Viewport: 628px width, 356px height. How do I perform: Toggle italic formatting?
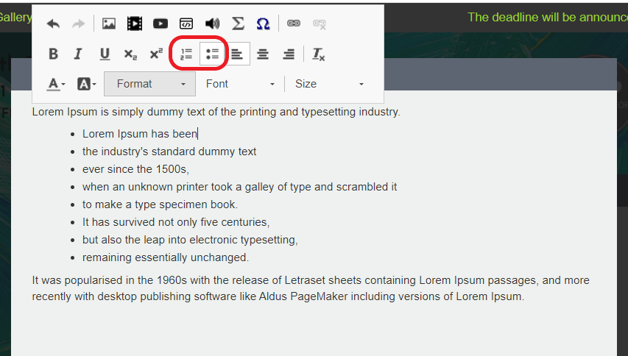pyautogui.click(x=78, y=54)
